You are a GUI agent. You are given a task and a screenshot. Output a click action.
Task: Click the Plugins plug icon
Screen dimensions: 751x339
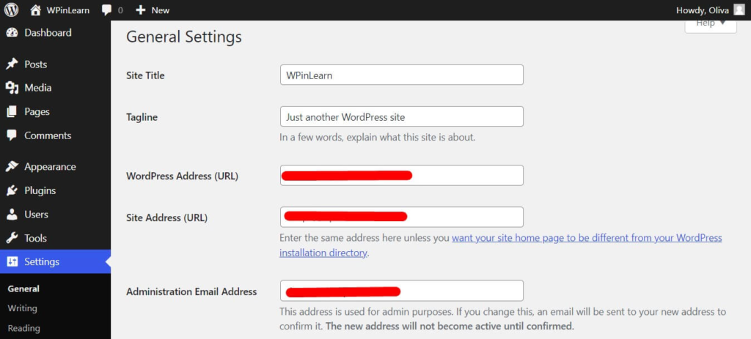click(12, 191)
